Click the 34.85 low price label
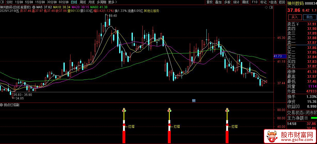Viewport: 317px width, 144px height. (x=20, y=98)
